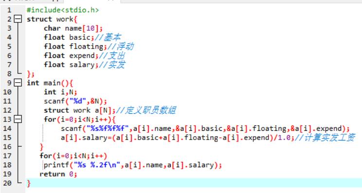
Task: Click line number 20 in gutter
Action: click(7, 183)
